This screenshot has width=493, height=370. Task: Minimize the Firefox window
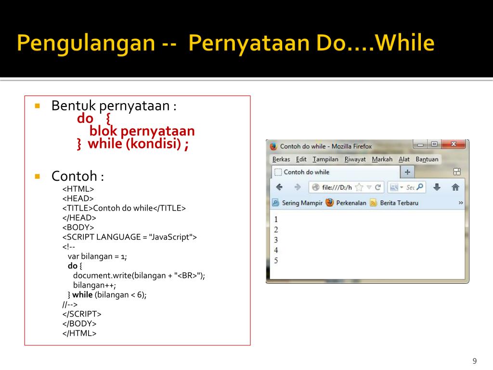420,145
